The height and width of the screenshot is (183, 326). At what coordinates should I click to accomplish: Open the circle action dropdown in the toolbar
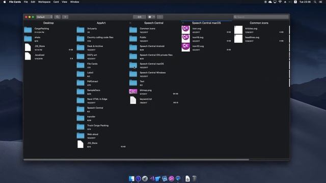click(151, 17)
